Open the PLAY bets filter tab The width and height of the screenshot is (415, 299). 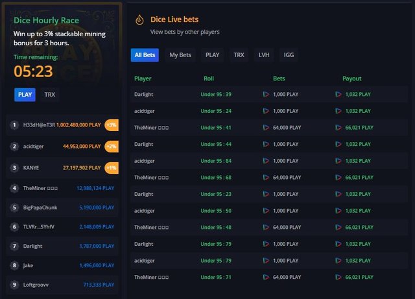click(x=212, y=55)
